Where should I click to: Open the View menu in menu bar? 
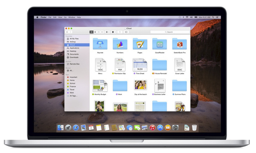[60, 17]
